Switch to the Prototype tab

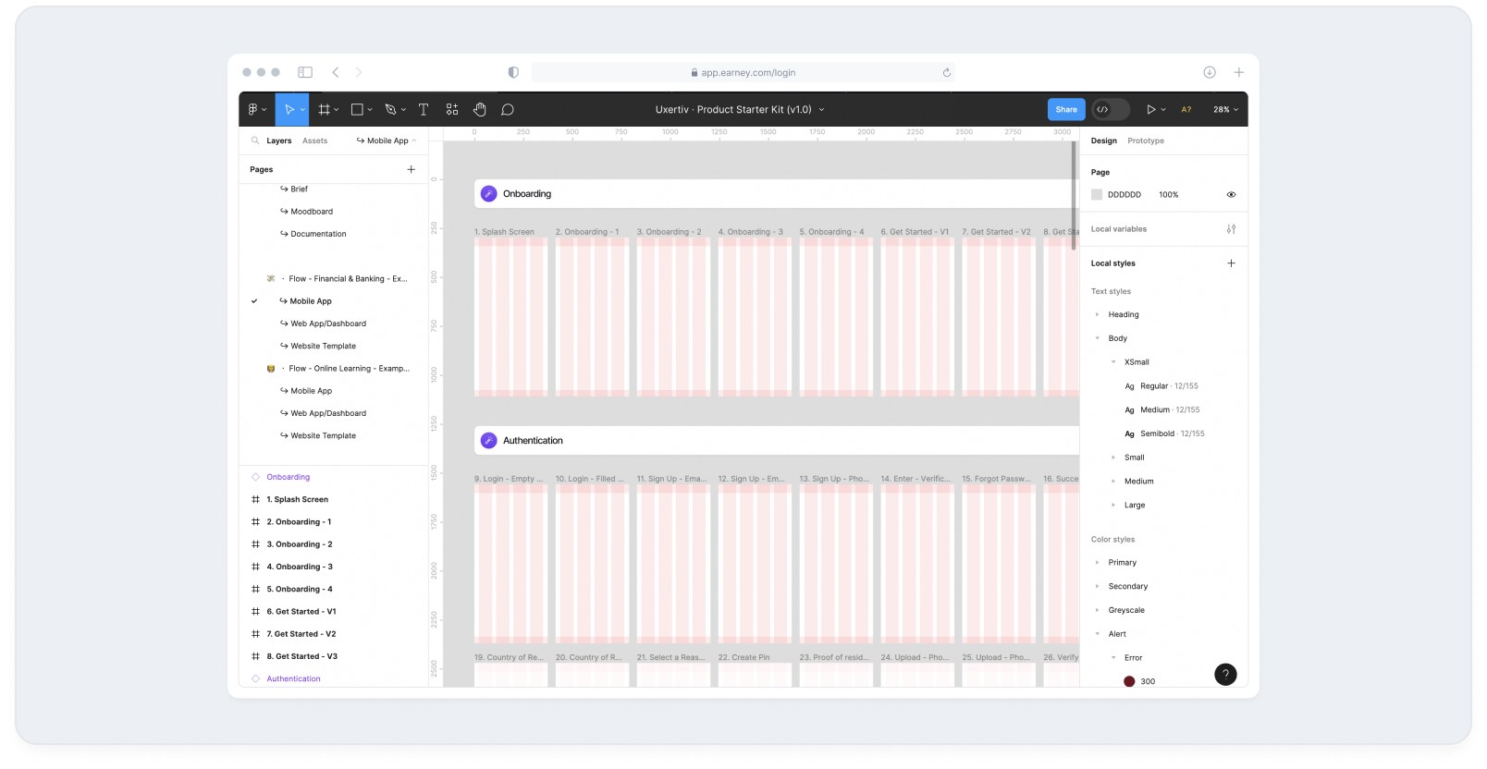[1146, 140]
